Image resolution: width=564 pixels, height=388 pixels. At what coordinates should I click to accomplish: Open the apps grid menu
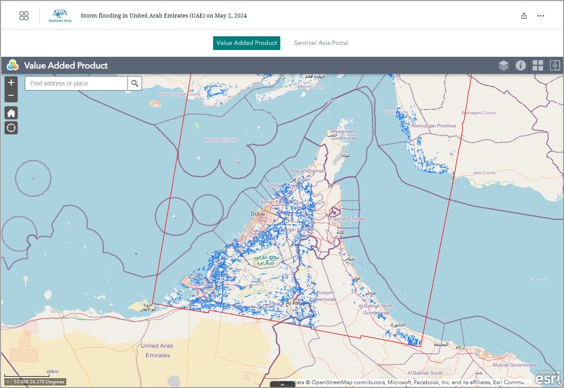coord(24,16)
